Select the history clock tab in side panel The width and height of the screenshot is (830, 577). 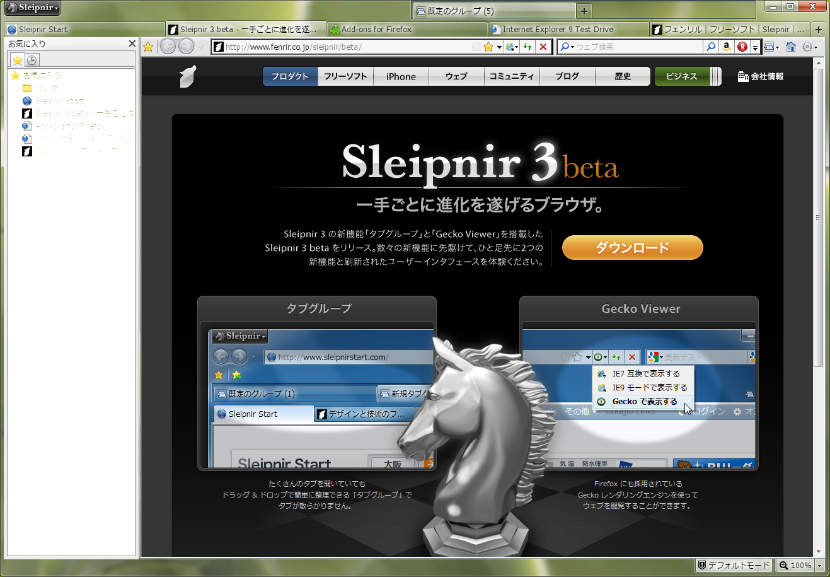click(x=32, y=60)
